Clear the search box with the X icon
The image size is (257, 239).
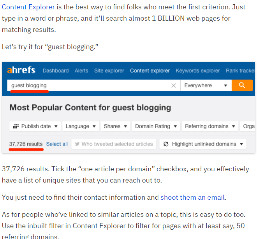(174, 86)
